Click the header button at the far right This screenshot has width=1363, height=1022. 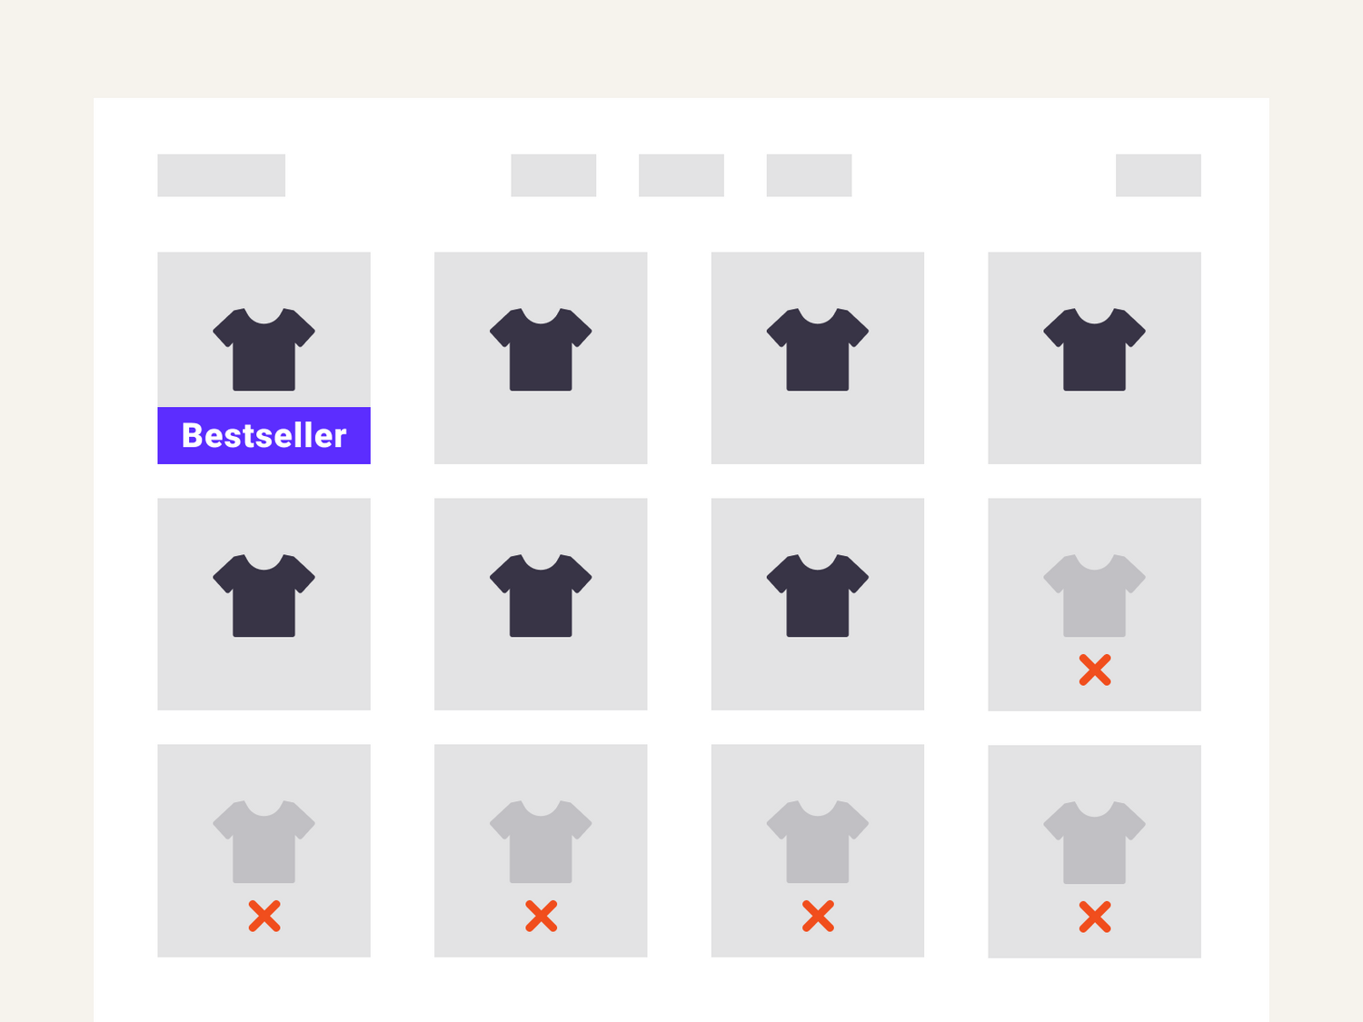click(1158, 175)
